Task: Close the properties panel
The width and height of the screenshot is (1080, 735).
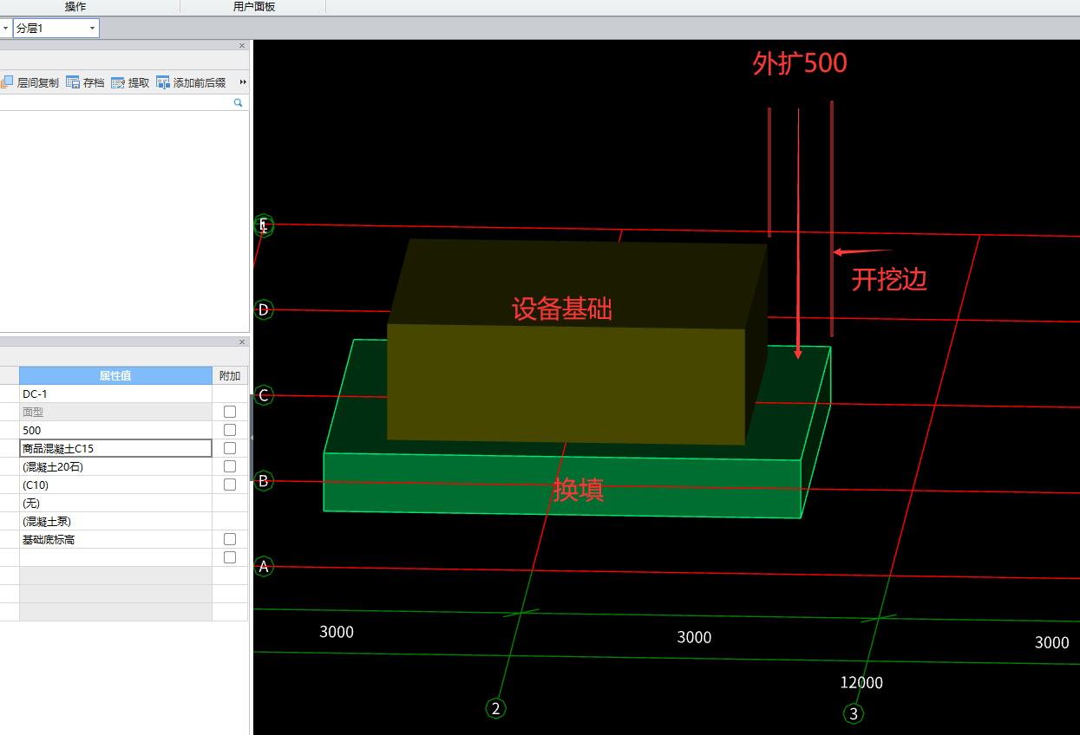Action: coord(242,341)
